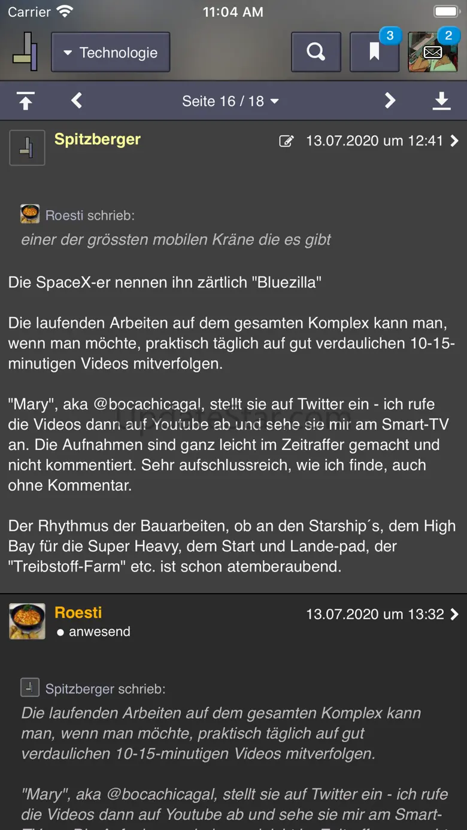Viewport: 467px width, 830px height.
Task: Open private messages envelope icon
Action: coord(432,52)
